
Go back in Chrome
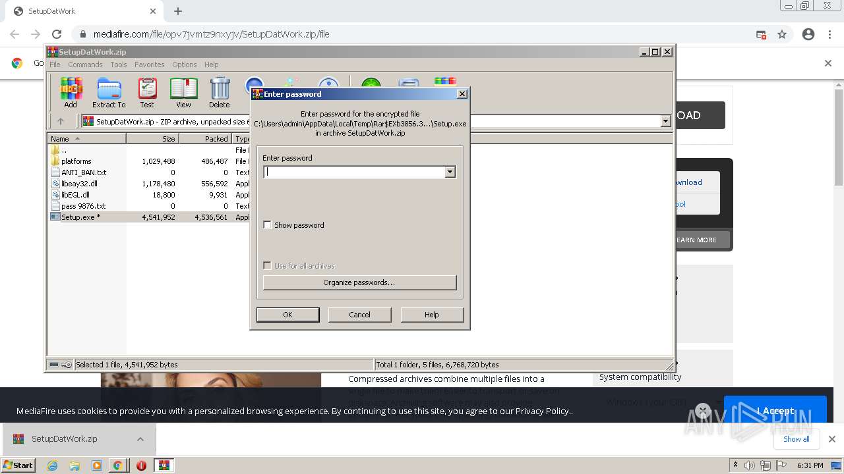pyautogui.click(x=15, y=34)
